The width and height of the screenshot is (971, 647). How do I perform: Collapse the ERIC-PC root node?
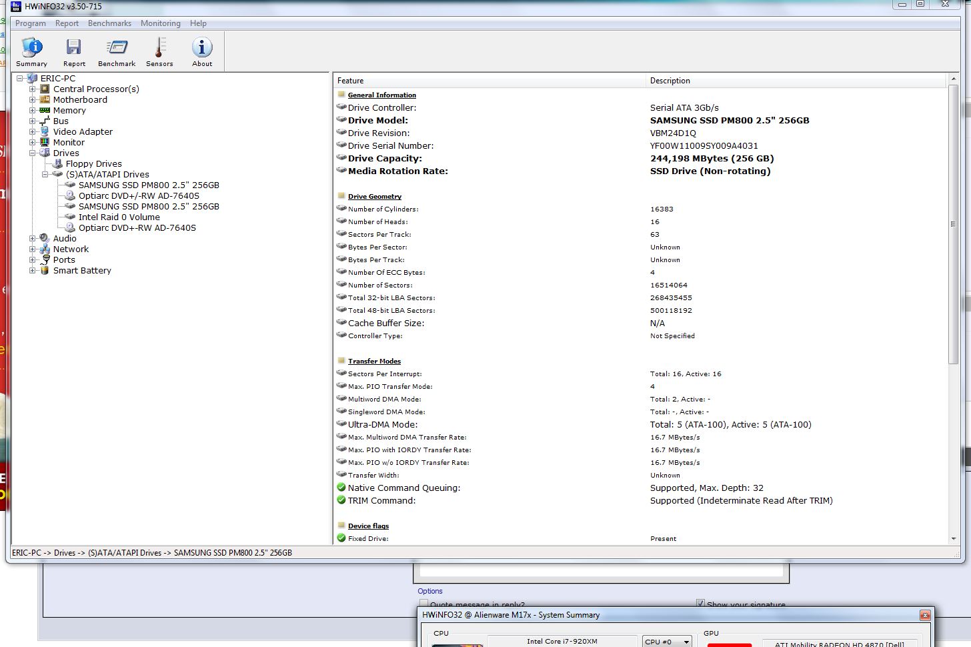coord(19,78)
